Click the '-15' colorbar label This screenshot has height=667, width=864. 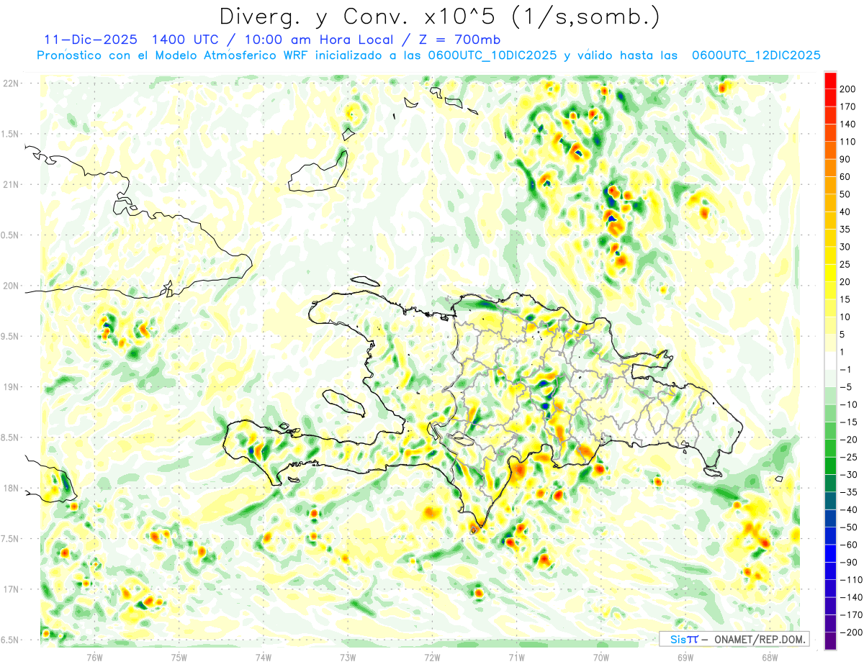pyautogui.click(x=849, y=422)
